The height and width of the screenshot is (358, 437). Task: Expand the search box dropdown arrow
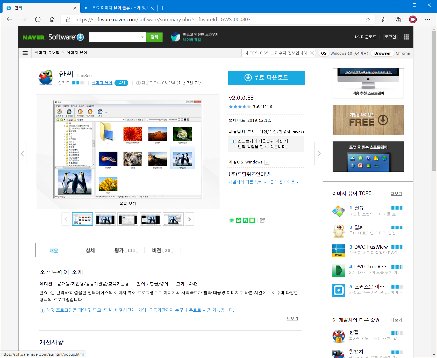[142, 37]
